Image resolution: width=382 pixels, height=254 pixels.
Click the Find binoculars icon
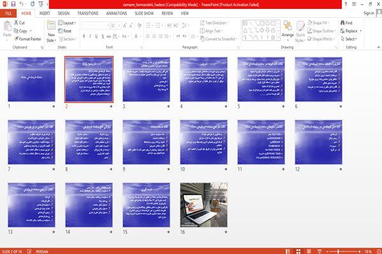pyautogui.click(x=342, y=23)
